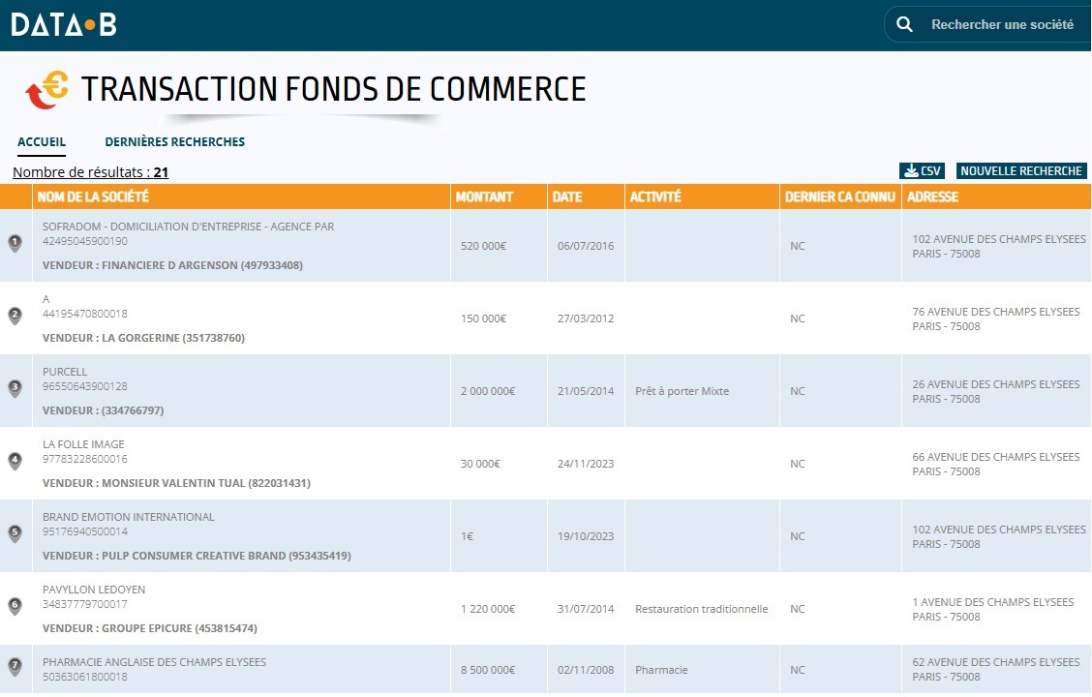The width and height of the screenshot is (1092, 697).
Task: Open SOFRADOM - DOMICILIATION D'ENTREPRISE company
Action: click(x=188, y=227)
